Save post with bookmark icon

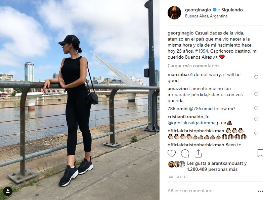(260, 153)
